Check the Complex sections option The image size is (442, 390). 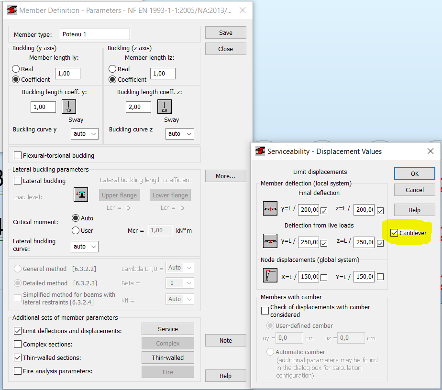18,344
